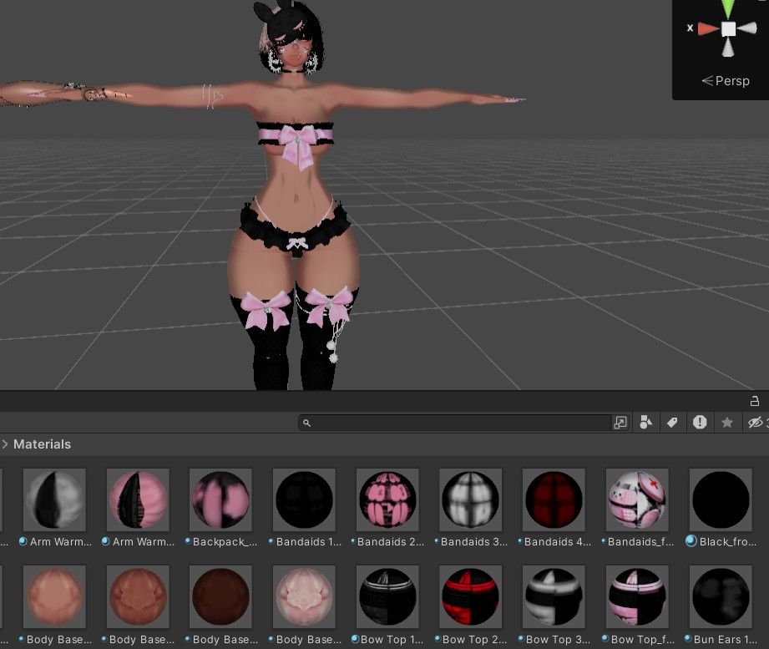Select the Bow Top 1 material thumbnail
The height and width of the screenshot is (649, 769).
[x=387, y=596]
